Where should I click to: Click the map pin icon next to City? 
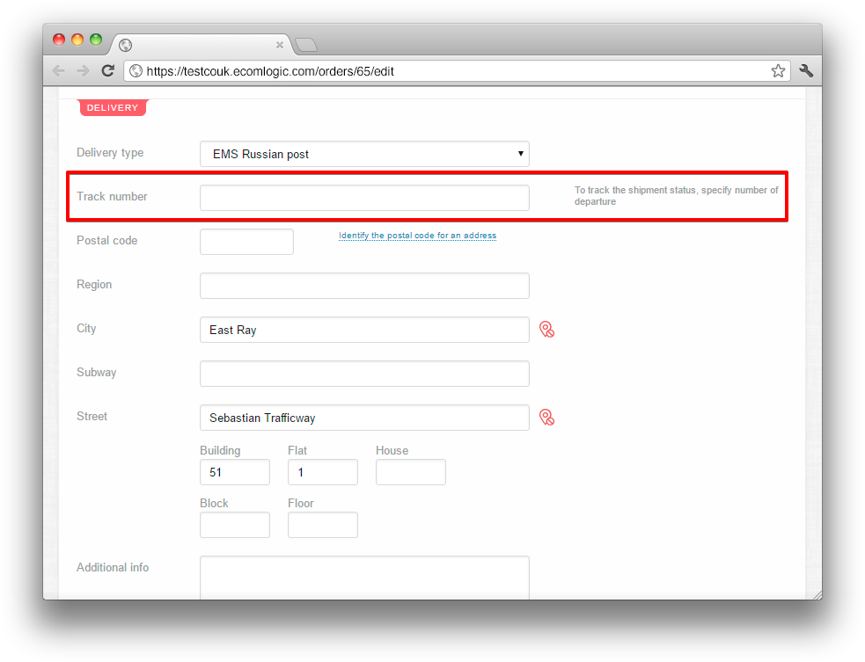[x=546, y=330]
